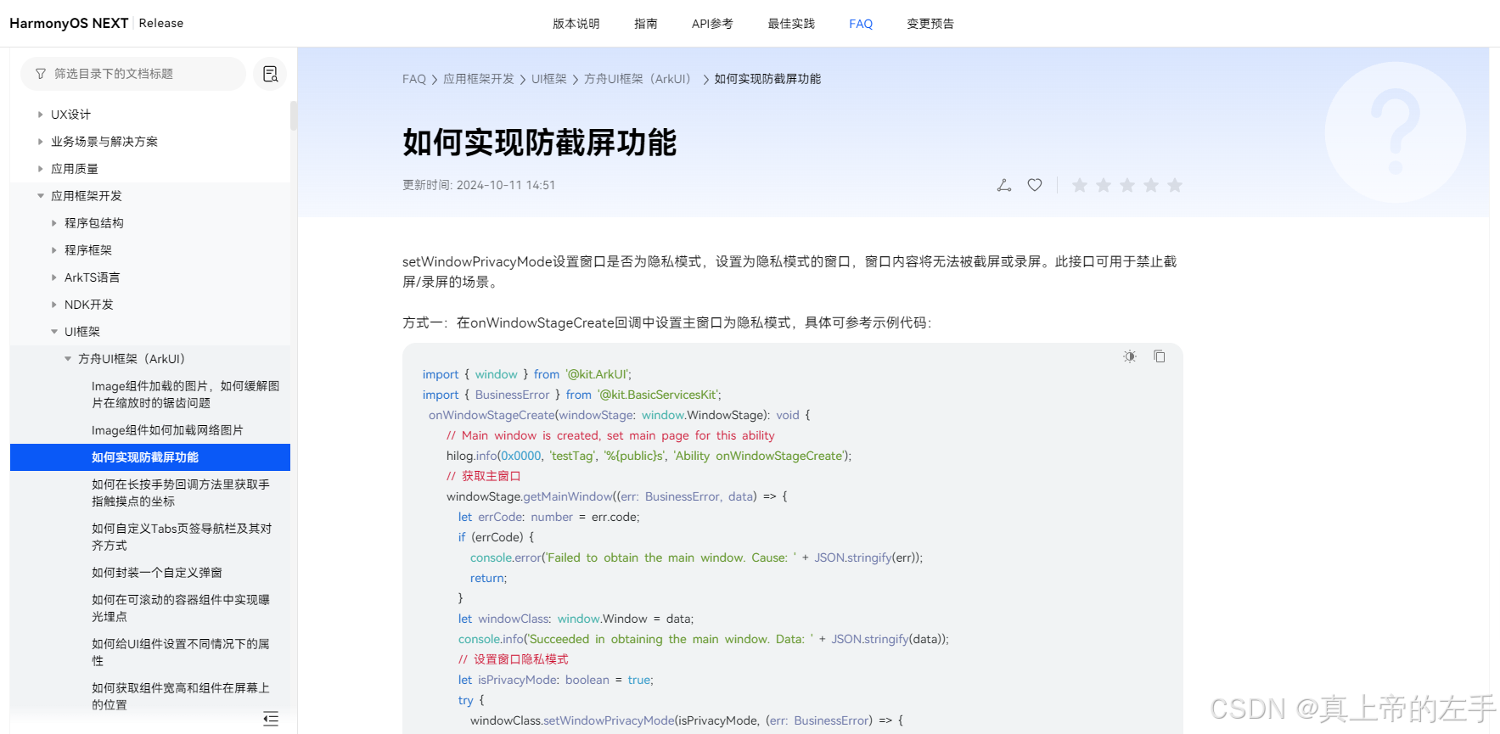Open 如何给UI组件设置不同情况下的属性
1500x734 pixels.
point(181,653)
